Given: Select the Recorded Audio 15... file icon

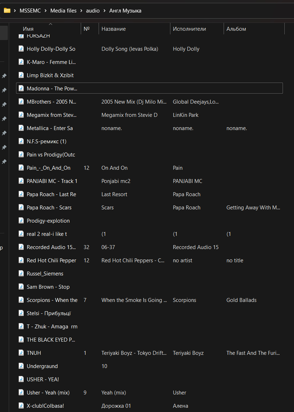Looking at the screenshot, I should coord(21,247).
